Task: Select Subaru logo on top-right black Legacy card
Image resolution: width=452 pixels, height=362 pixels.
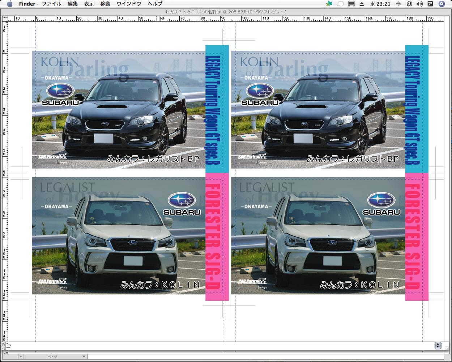Action: (260, 94)
